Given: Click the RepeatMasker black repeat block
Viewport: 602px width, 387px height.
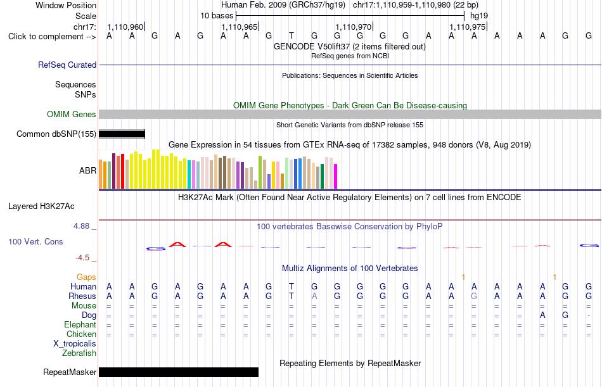Looking at the screenshot, I should click(179, 372).
